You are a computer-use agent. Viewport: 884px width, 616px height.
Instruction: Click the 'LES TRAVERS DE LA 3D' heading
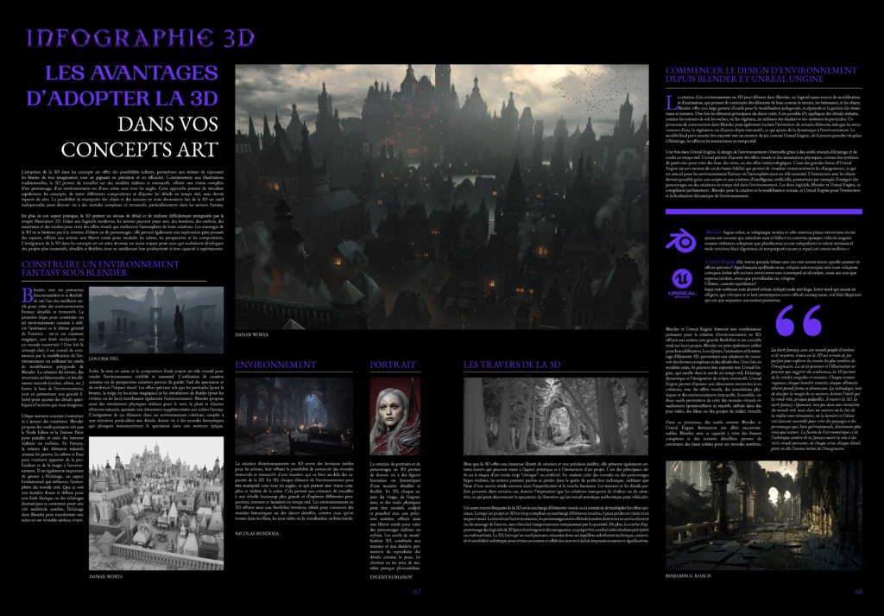click(512, 365)
